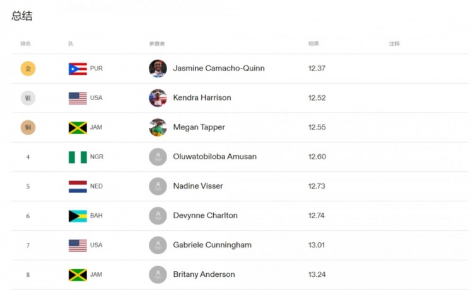473x290 pixels.
Task: Open Jasmine Camacho-Quinn athlete link
Action: pos(218,69)
